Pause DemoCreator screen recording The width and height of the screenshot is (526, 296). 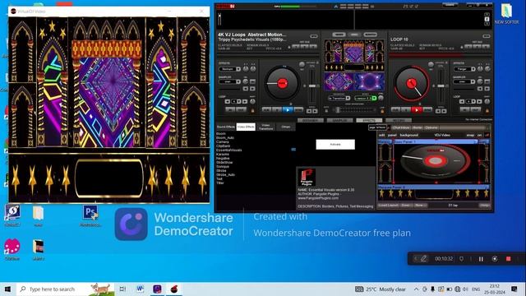(481, 259)
